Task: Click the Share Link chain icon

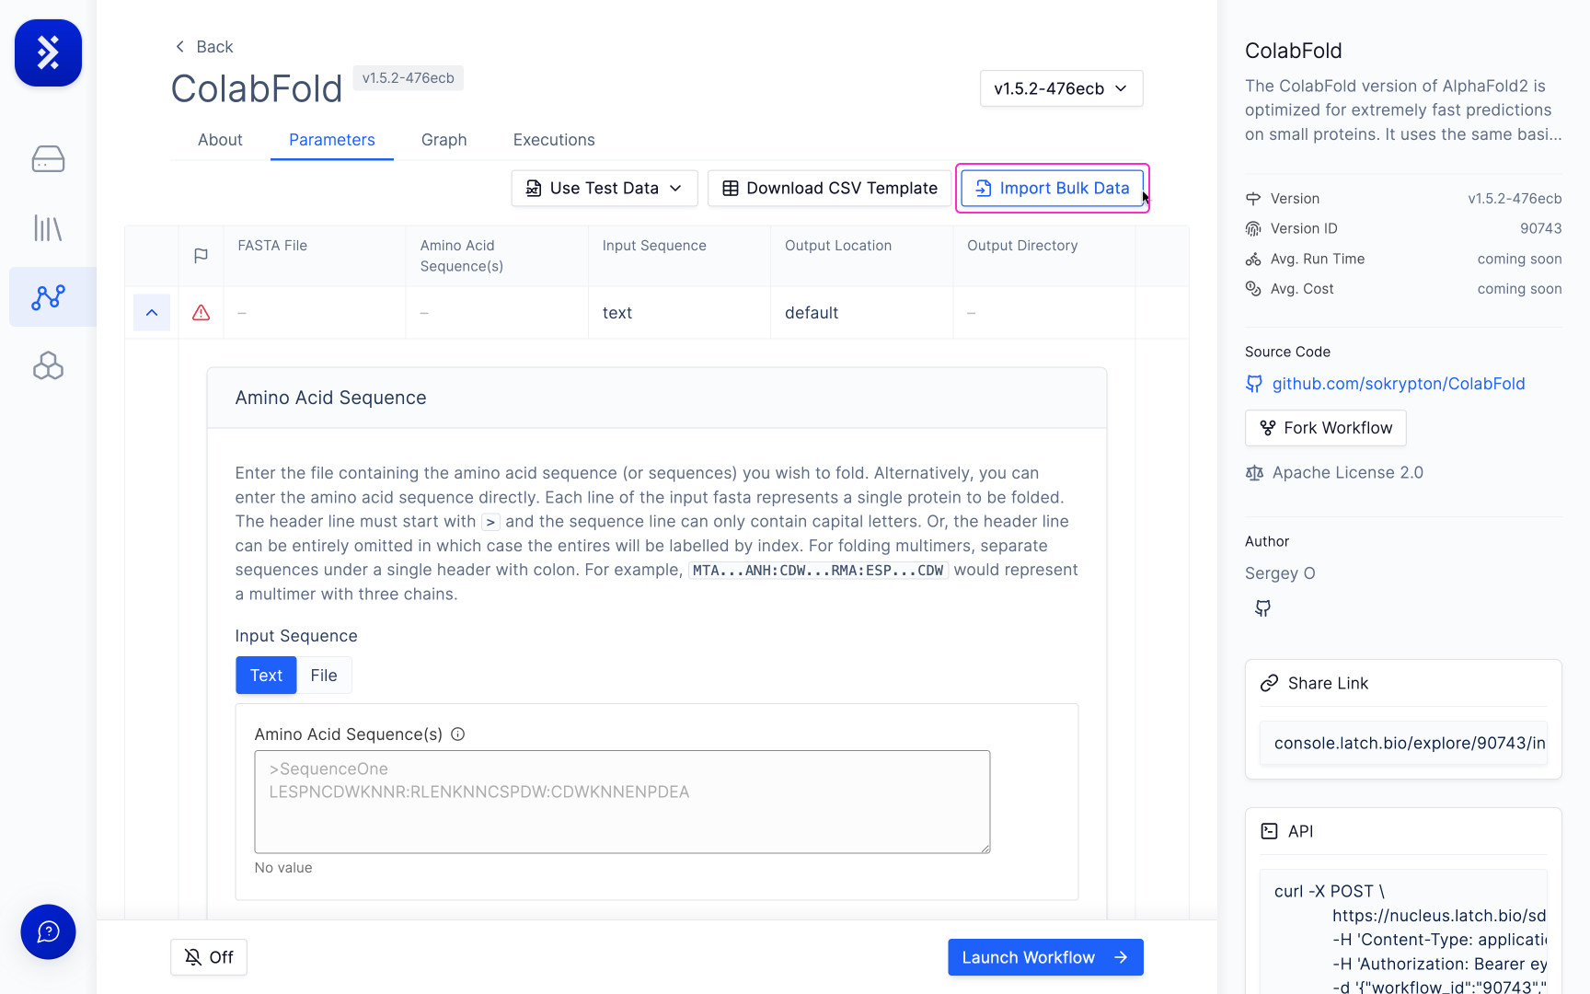Action: 1269,683
